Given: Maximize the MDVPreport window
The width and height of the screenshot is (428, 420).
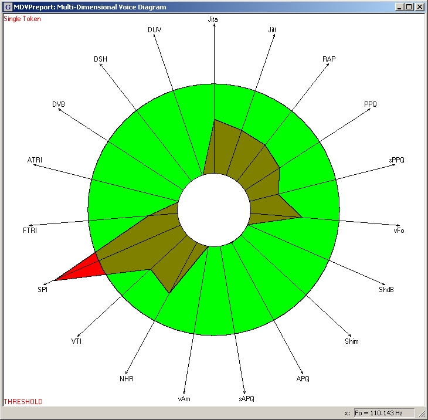Looking at the screenshot, I should tap(409, 7).
